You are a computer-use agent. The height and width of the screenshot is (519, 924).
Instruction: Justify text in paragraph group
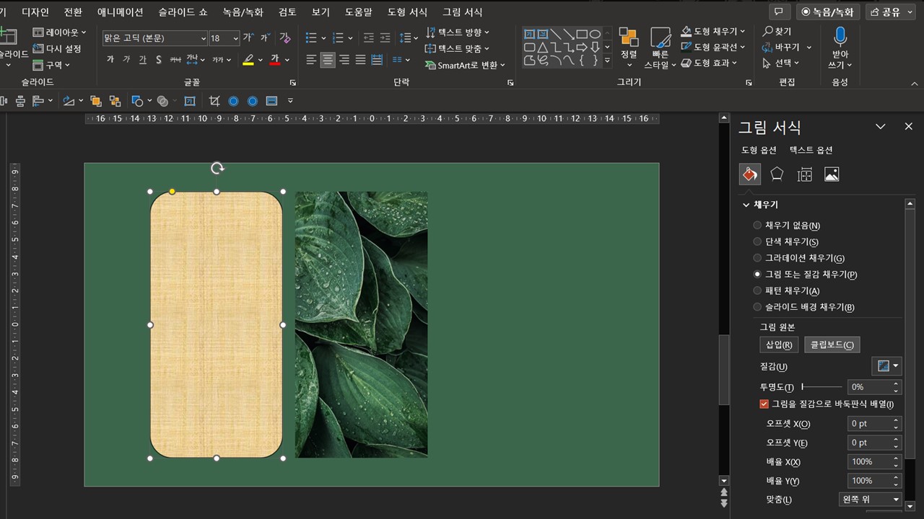(360, 60)
